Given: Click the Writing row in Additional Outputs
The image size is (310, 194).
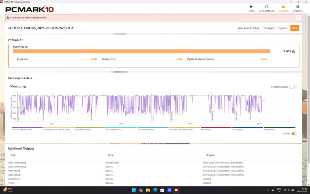Looking at the screenshot, I should (153, 183).
